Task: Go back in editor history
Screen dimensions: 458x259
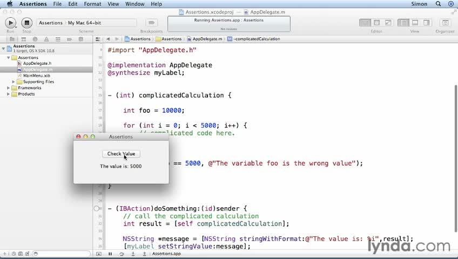Action: click(x=108, y=39)
